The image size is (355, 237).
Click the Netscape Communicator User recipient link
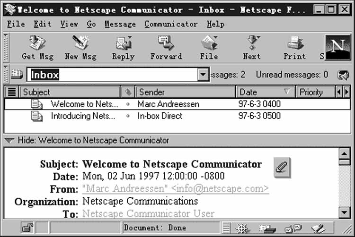[148, 214]
